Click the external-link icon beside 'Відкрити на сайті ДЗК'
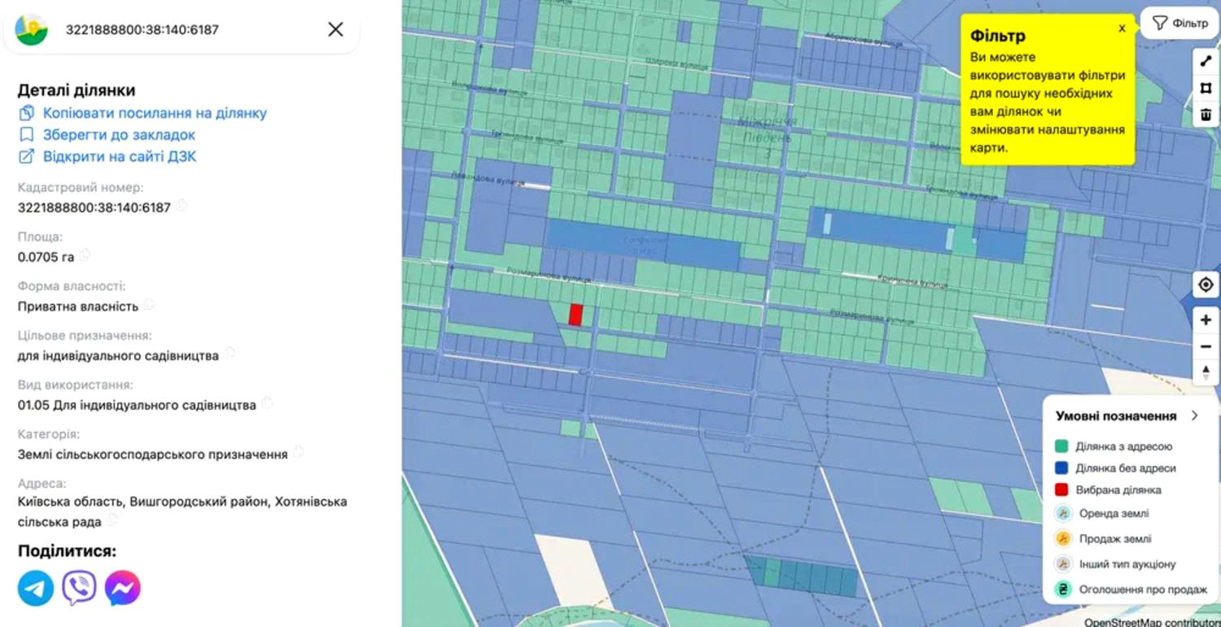1221x627 pixels. (27, 157)
